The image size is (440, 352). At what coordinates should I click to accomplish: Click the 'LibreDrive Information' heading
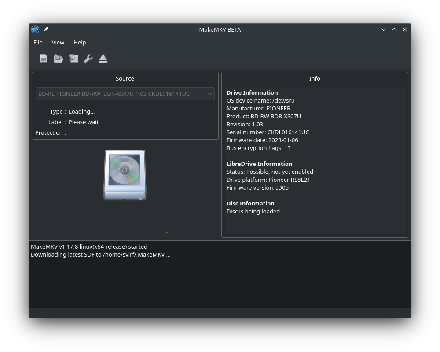pyautogui.click(x=259, y=164)
